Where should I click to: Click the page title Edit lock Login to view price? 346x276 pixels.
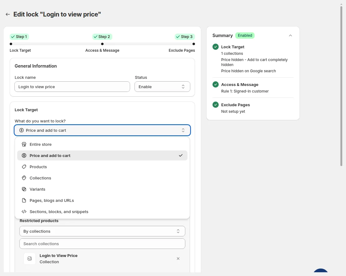57,14
